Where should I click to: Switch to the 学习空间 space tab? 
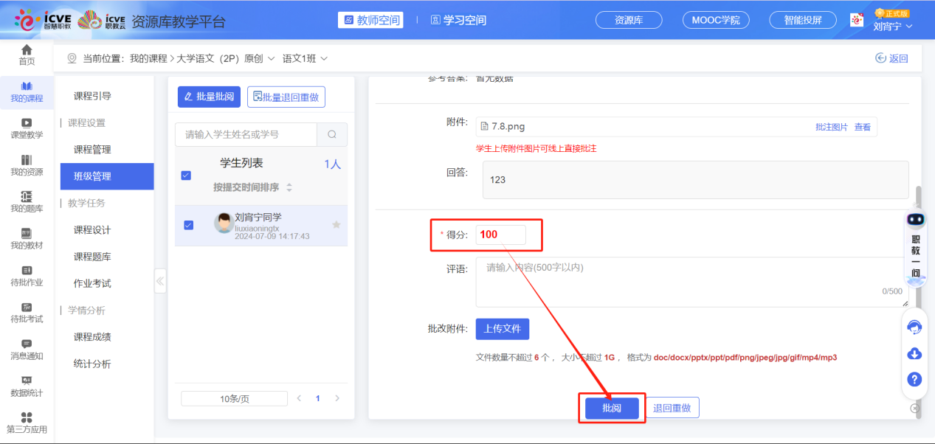point(458,21)
